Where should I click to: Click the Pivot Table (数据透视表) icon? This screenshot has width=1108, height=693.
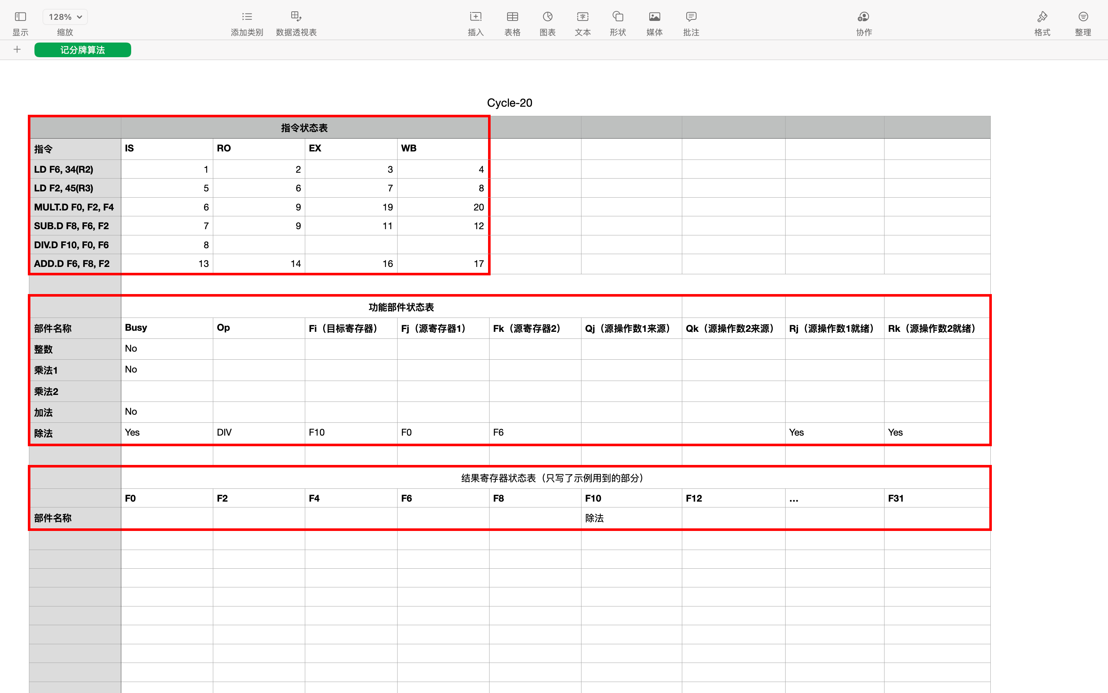tap(296, 17)
